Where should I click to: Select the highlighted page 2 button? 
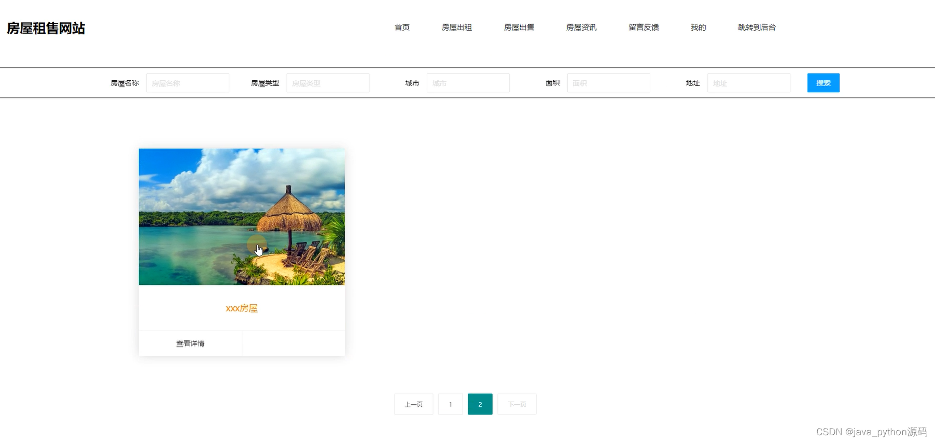(480, 404)
